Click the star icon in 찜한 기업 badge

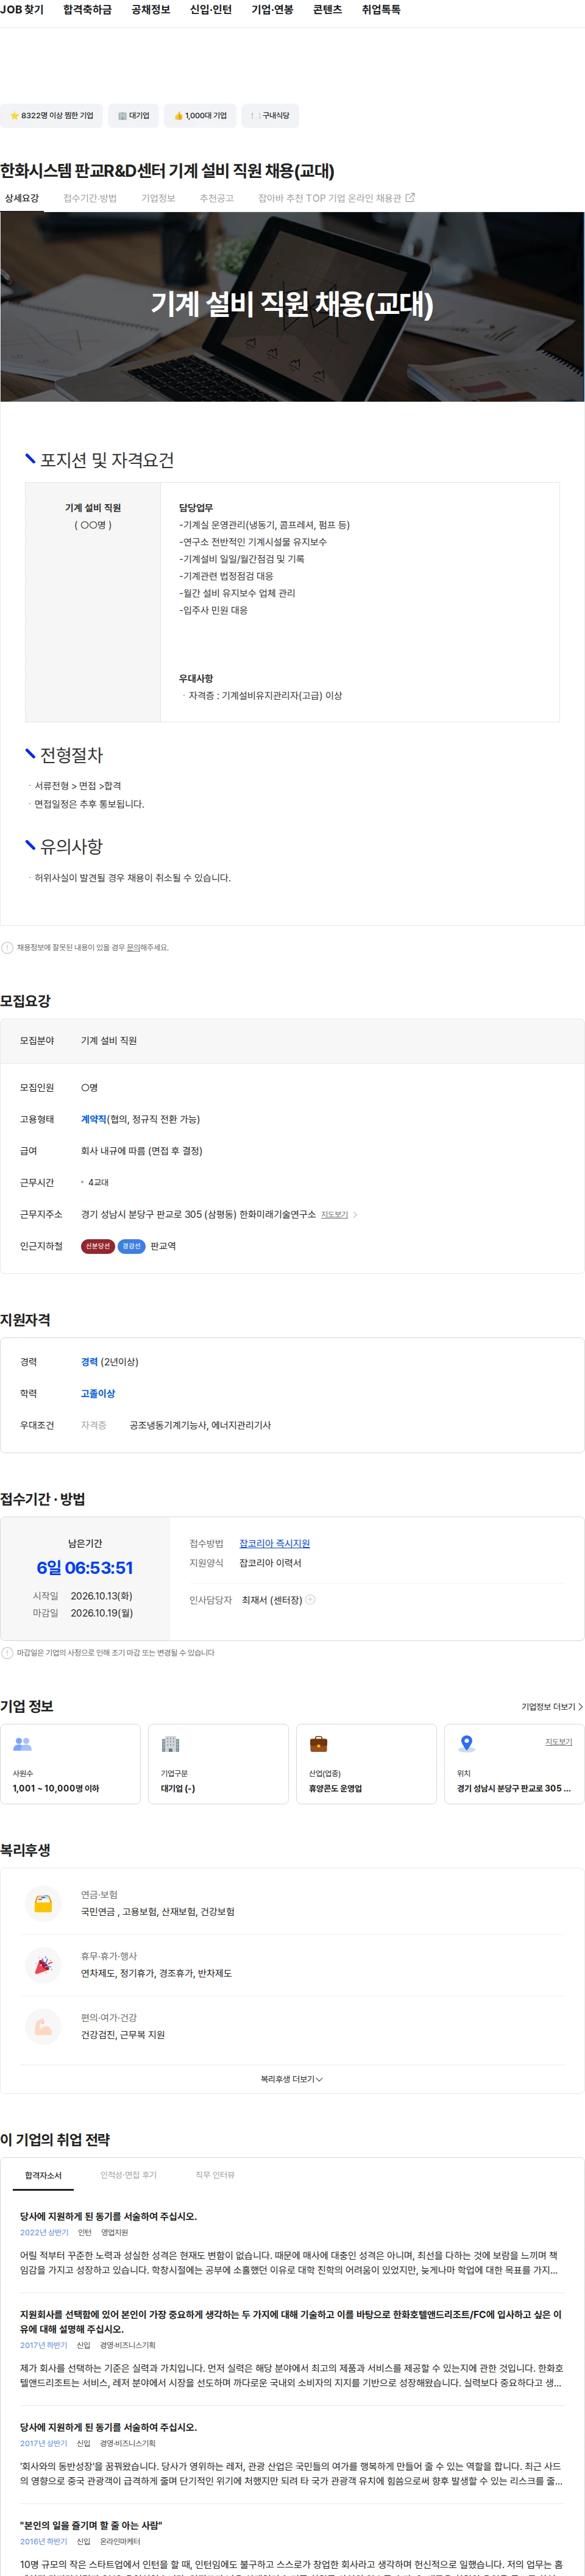(14, 115)
